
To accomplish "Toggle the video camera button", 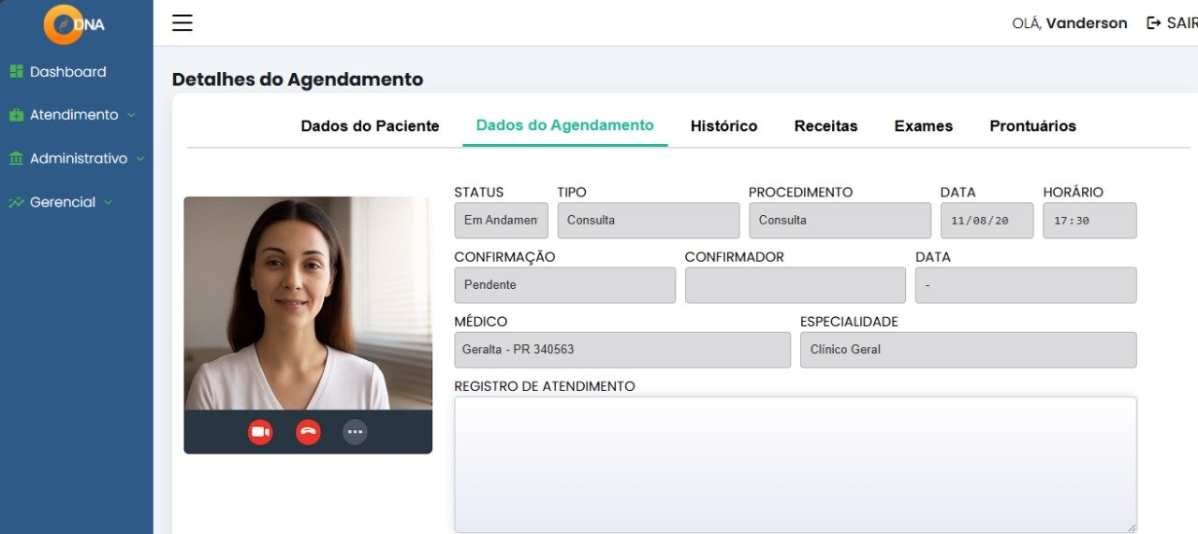I will pos(260,432).
